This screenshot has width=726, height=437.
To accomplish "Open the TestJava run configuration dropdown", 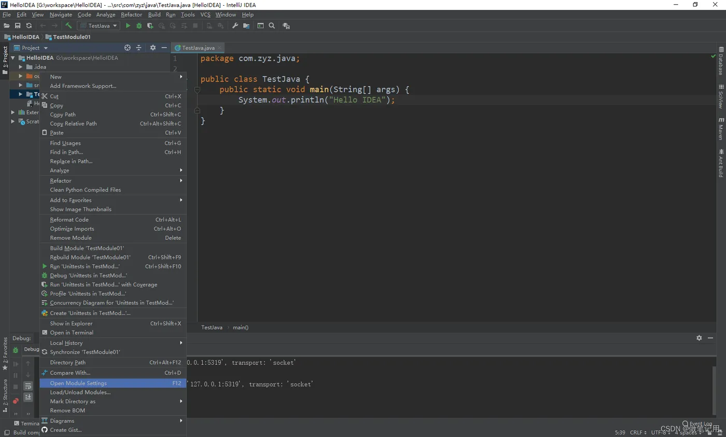I will click(99, 25).
